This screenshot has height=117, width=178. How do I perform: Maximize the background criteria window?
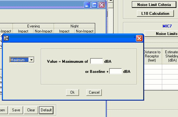pos(94,5)
